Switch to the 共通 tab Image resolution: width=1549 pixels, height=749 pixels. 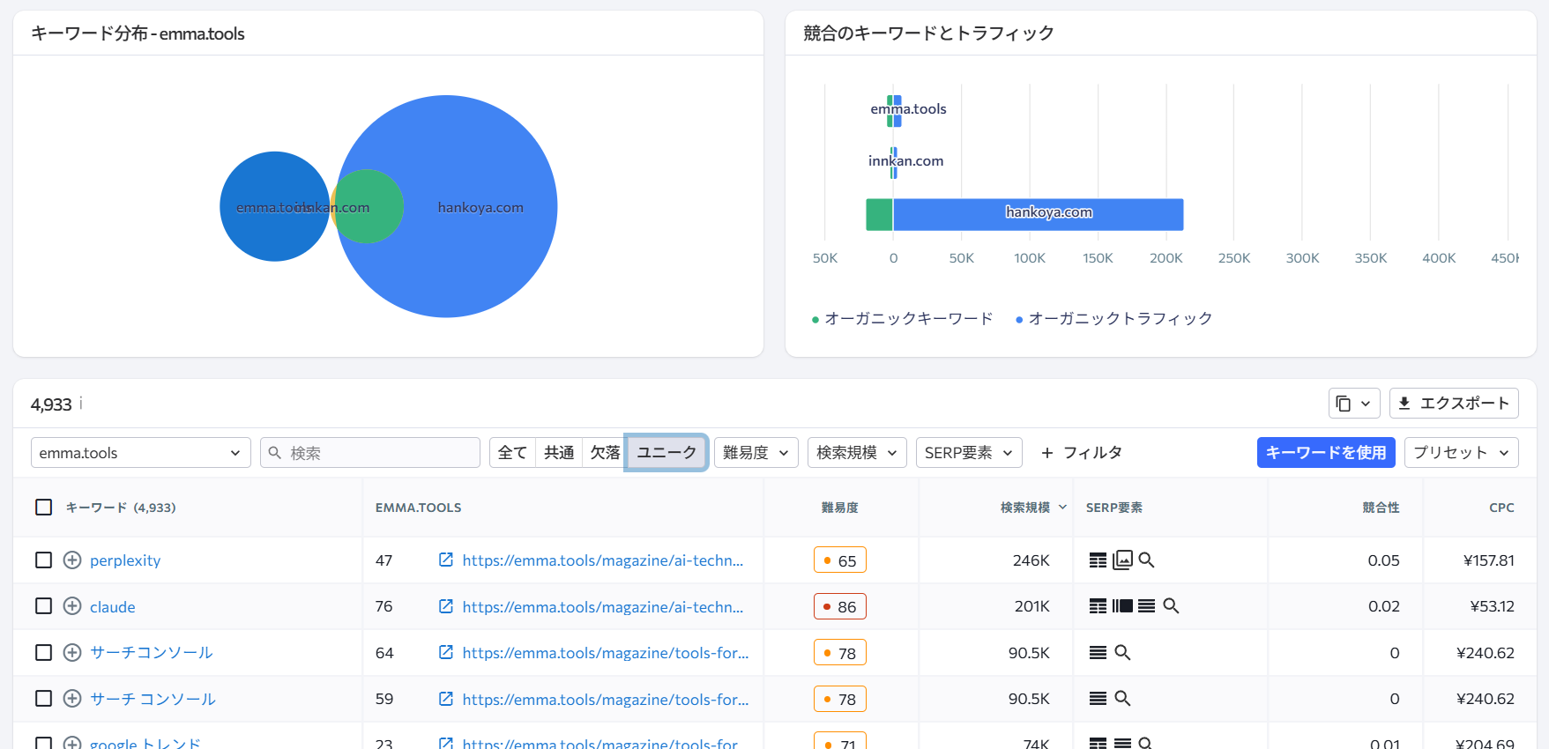coord(559,453)
